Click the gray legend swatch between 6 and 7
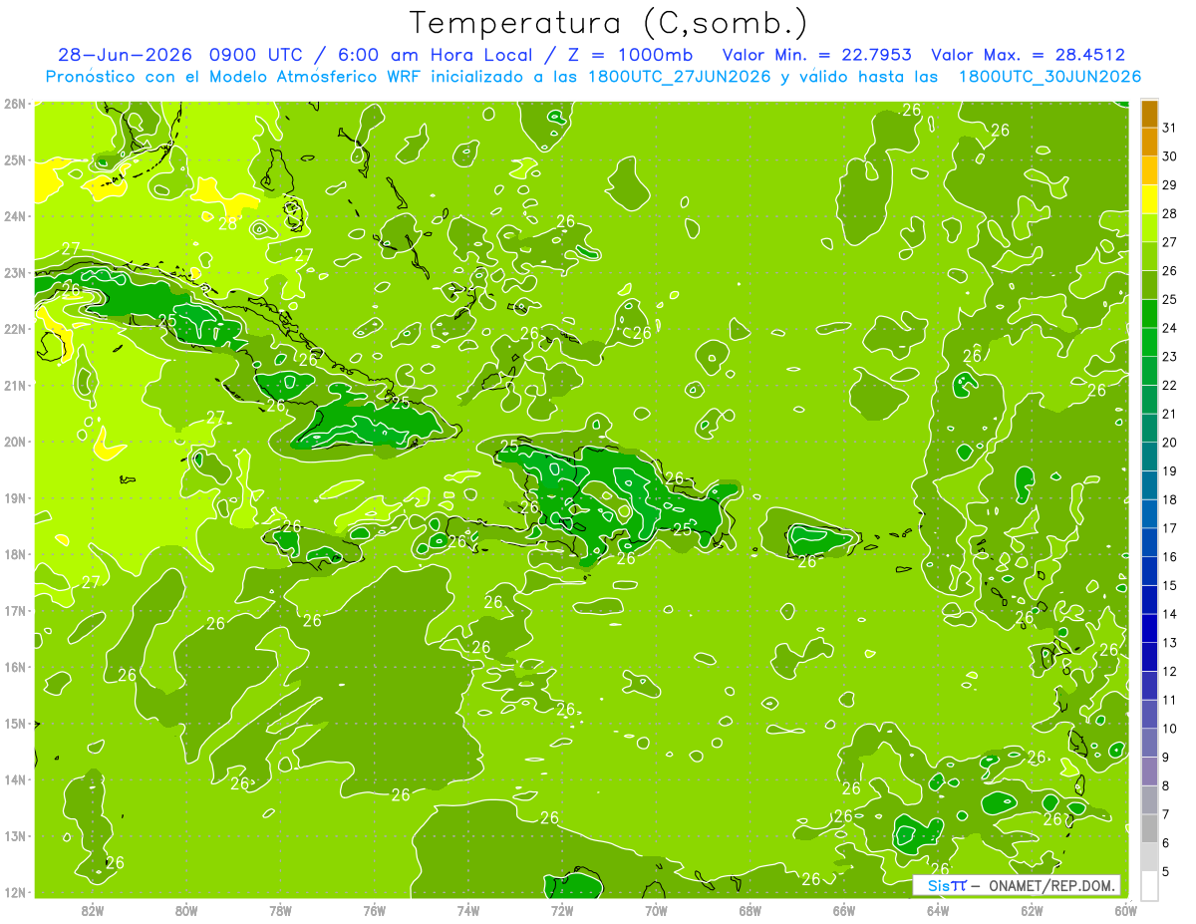Screen dimensions: 1196x924 point(1149,828)
